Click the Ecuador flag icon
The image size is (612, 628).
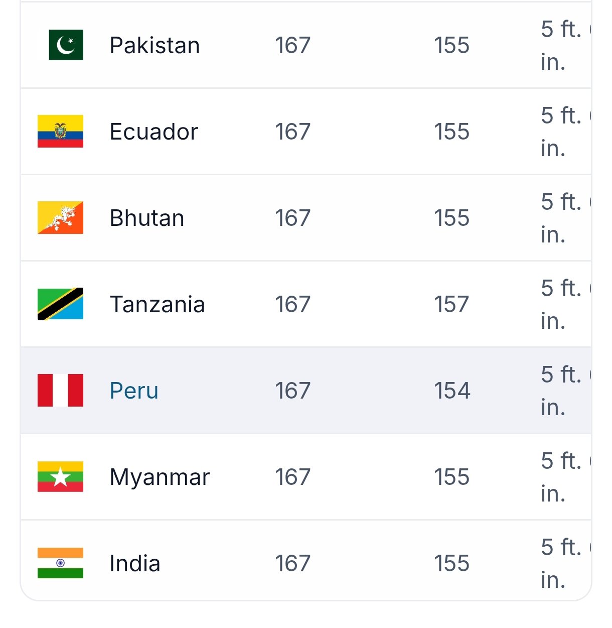[60, 132]
